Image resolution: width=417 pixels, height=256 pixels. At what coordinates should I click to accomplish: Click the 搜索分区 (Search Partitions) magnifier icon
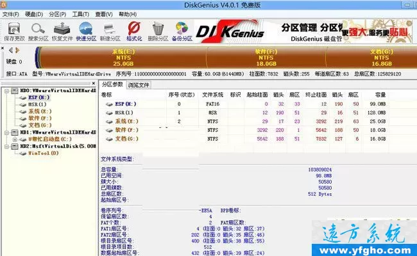point(38,31)
